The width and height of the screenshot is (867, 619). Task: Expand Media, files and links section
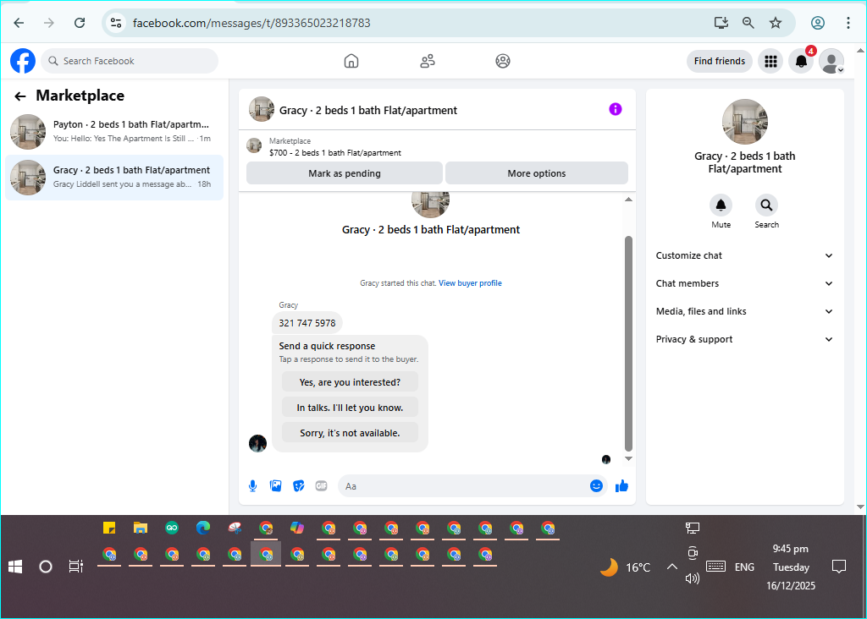click(744, 311)
